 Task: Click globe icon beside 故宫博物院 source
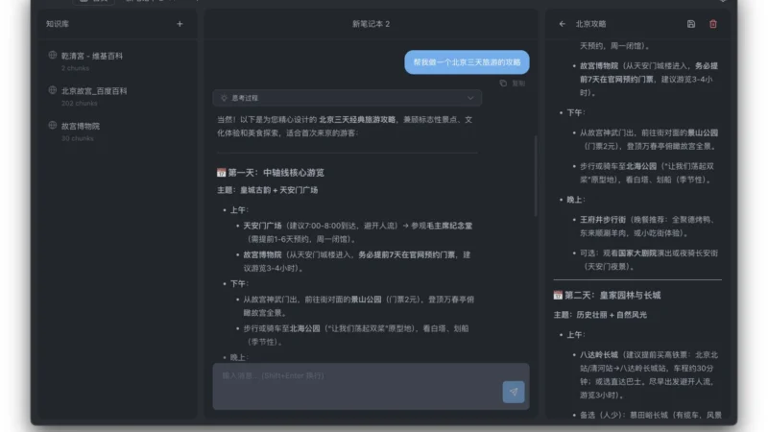(x=53, y=126)
